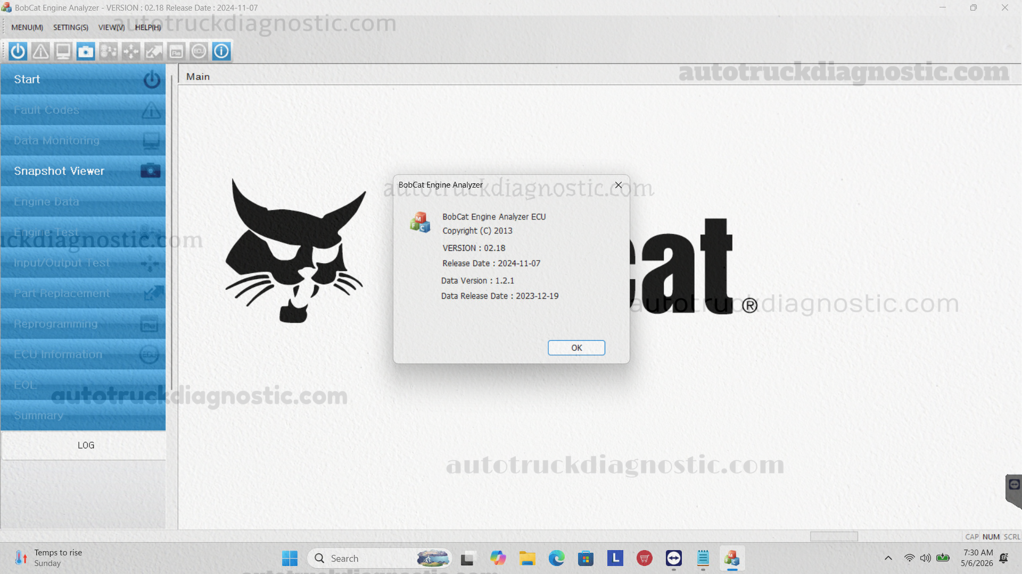
Task: Open the HELP(H) menu
Action: [x=148, y=27]
